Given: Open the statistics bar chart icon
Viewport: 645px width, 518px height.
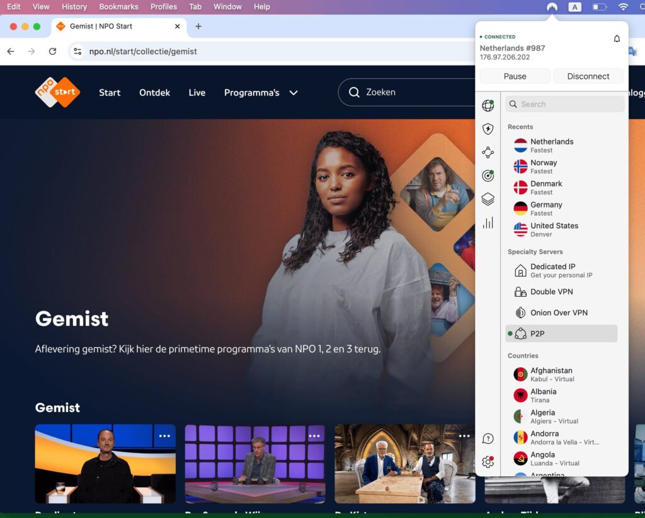Looking at the screenshot, I should pyautogui.click(x=488, y=222).
